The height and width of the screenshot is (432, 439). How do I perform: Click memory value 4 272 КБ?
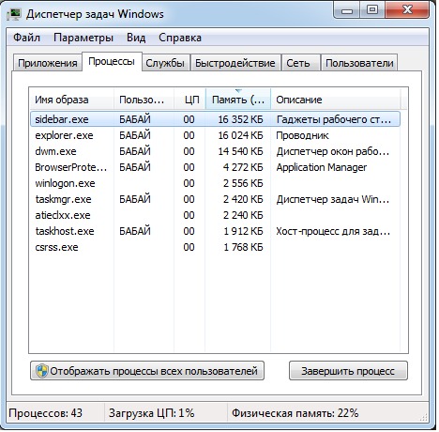pos(243,167)
